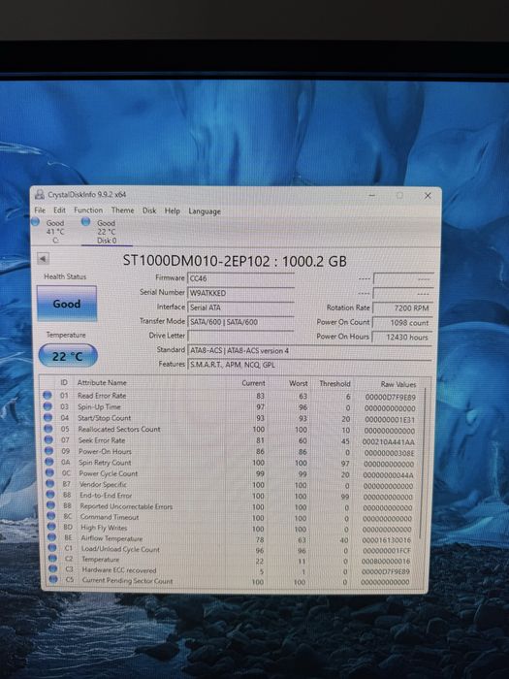This screenshot has height=679, width=509.
Task: Click status orb for High Fly Writes
Action: pos(51,527)
